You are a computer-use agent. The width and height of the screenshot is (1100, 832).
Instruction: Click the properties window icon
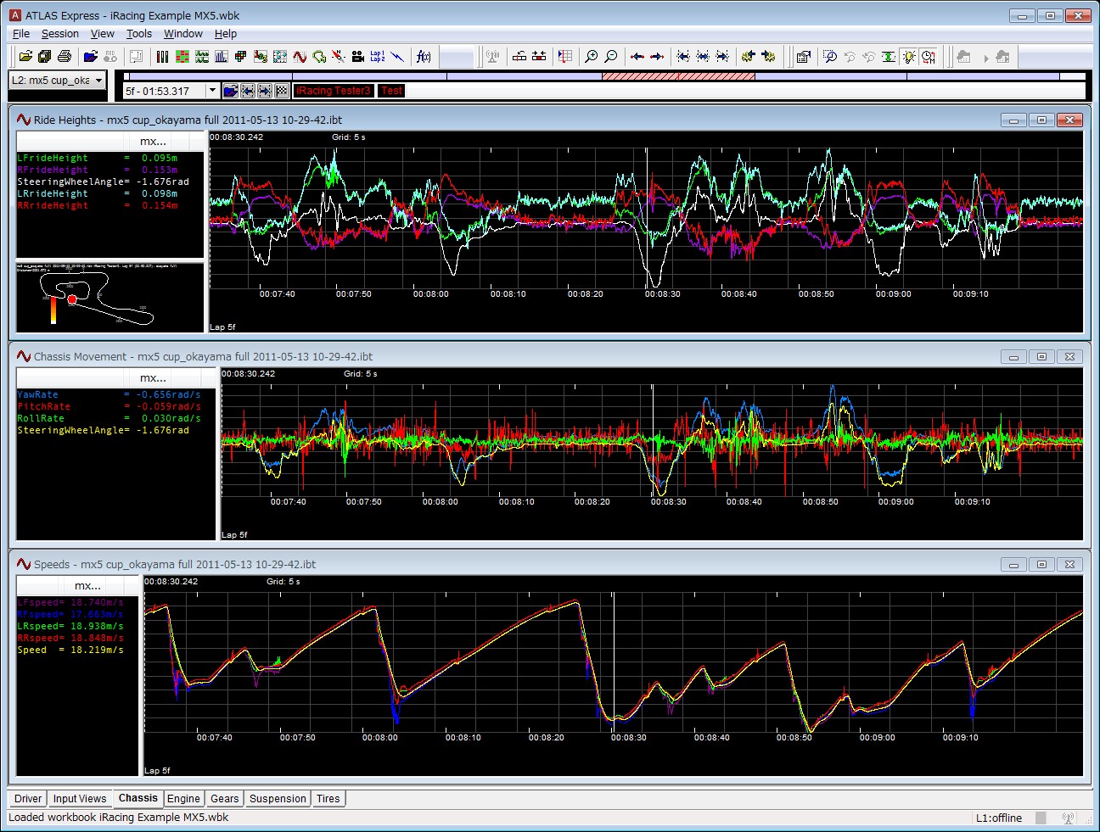click(x=804, y=56)
